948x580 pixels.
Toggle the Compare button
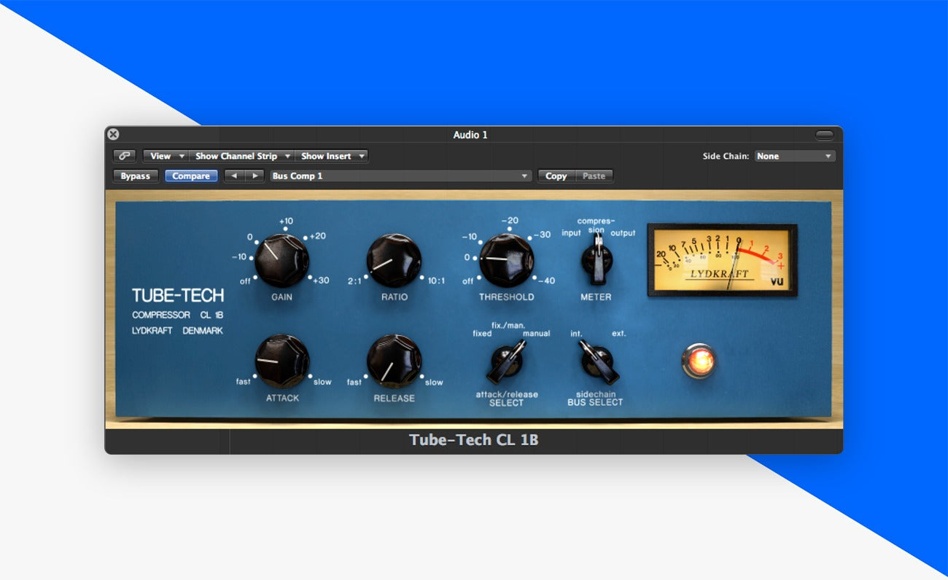click(x=191, y=176)
